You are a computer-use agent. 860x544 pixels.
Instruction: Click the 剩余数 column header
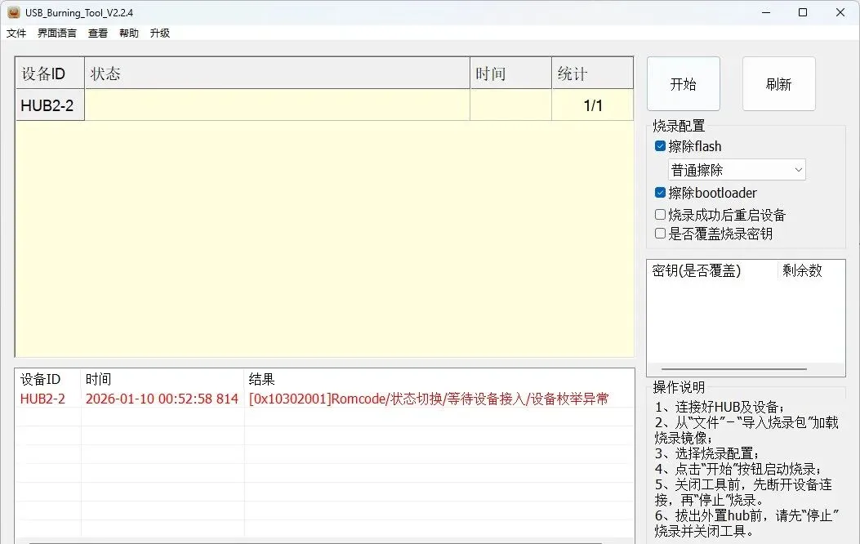[811, 270]
